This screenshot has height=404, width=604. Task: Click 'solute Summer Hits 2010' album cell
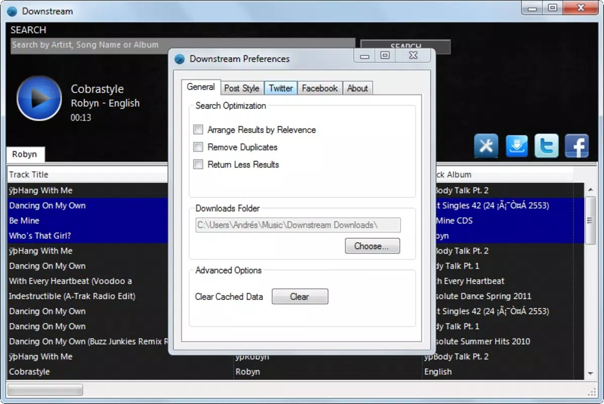504,341
